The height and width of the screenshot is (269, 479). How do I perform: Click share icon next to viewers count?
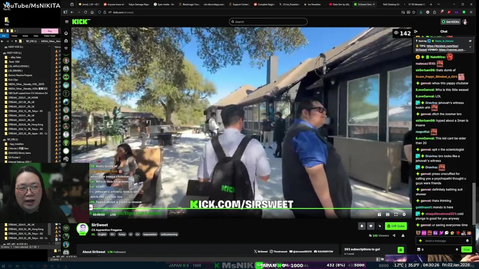pyautogui.click(x=394, y=235)
